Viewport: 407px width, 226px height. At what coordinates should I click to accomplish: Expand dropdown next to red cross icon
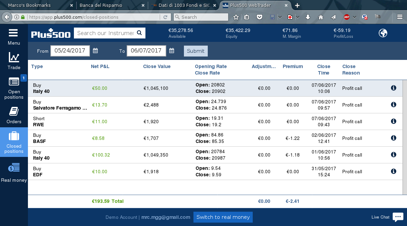[x=297, y=17]
